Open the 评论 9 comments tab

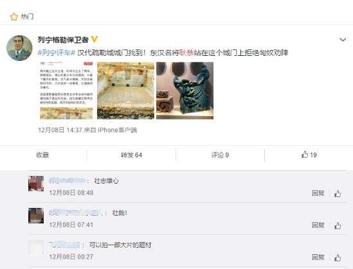coord(220,155)
